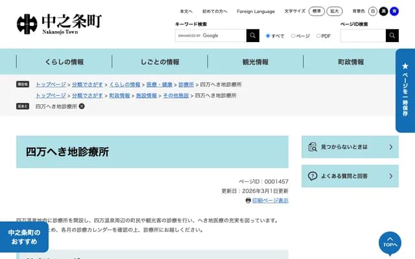Click the Google keyword search input field
Screen dimensions: 415x259
click(x=210, y=36)
